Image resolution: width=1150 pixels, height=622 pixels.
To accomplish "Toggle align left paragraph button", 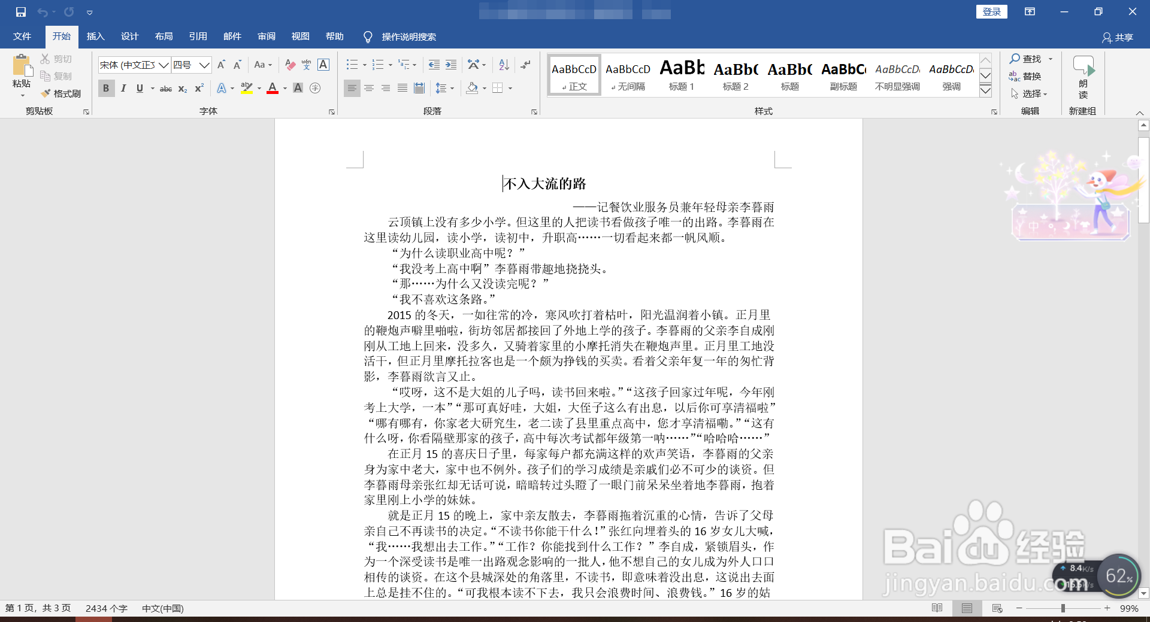I will tap(352, 89).
